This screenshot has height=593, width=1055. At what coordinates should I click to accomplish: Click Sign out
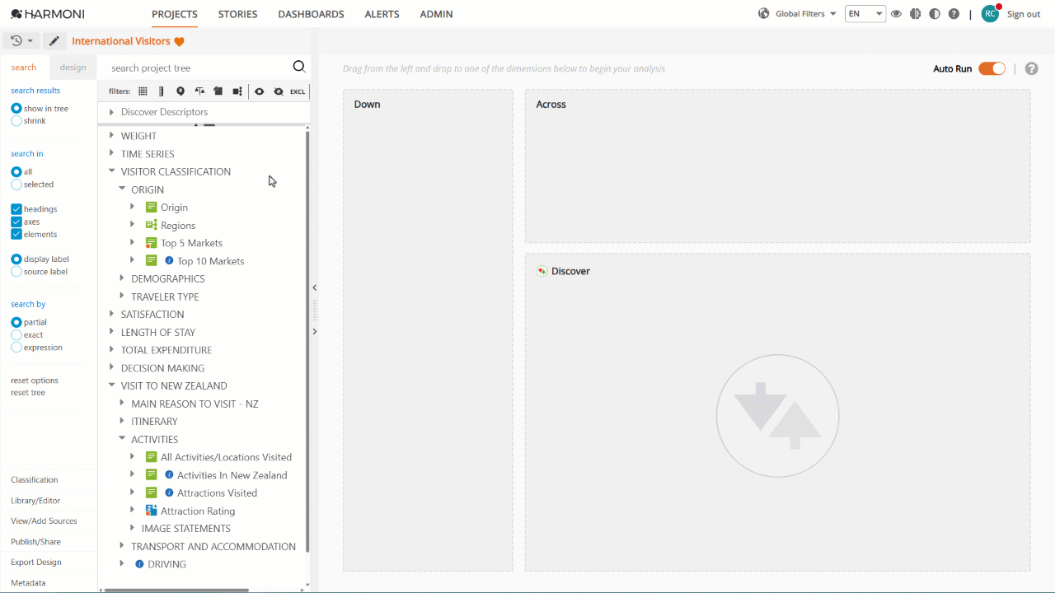click(1024, 14)
